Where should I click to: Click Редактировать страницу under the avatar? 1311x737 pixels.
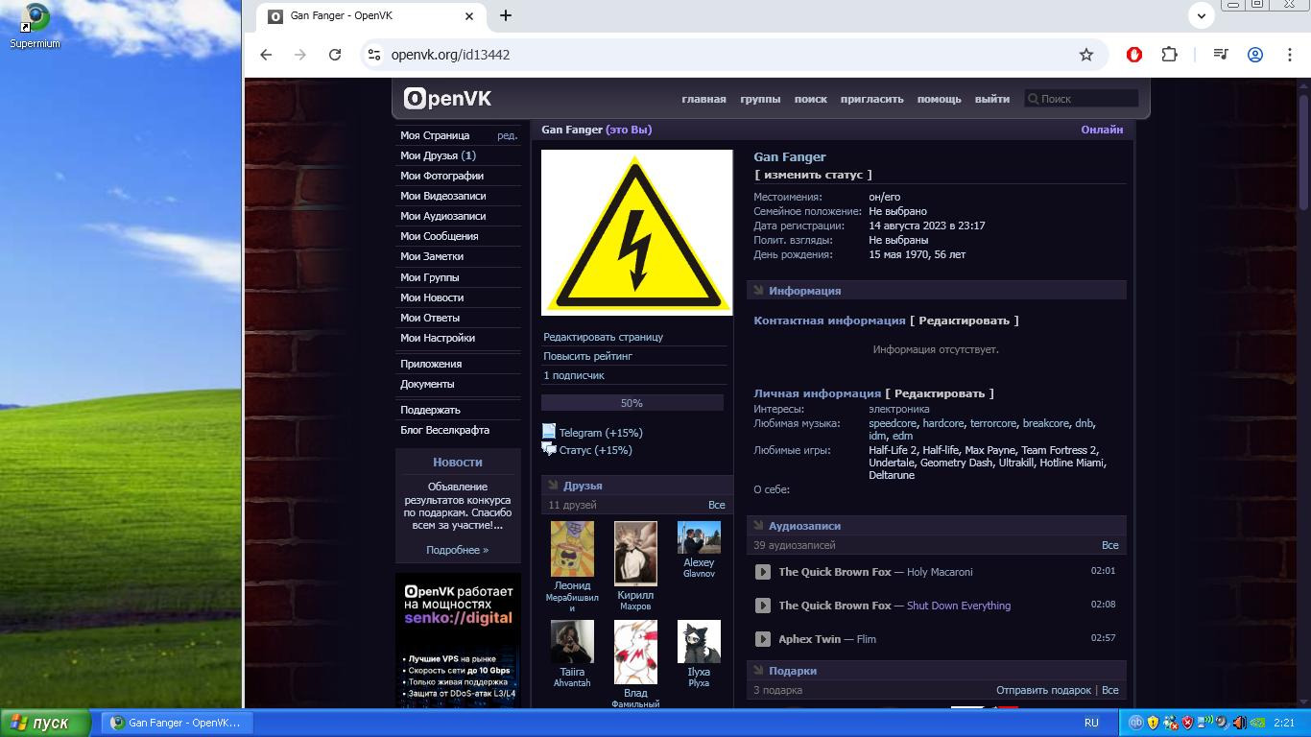click(x=603, y=337)
